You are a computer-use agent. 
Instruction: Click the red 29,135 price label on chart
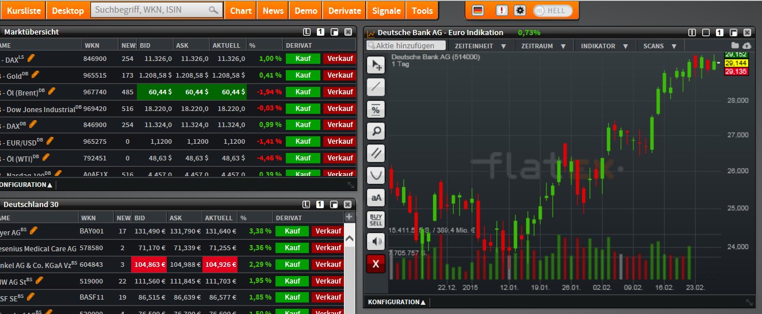[x=737, y=71]
